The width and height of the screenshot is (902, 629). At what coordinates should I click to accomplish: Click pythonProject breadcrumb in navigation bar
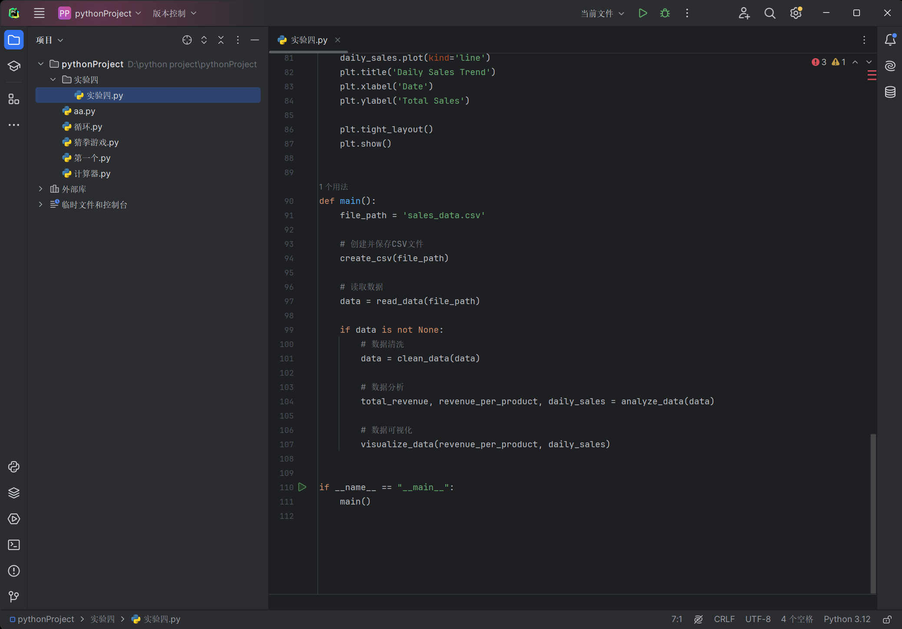pyautogui.click(x=42, y=619)
